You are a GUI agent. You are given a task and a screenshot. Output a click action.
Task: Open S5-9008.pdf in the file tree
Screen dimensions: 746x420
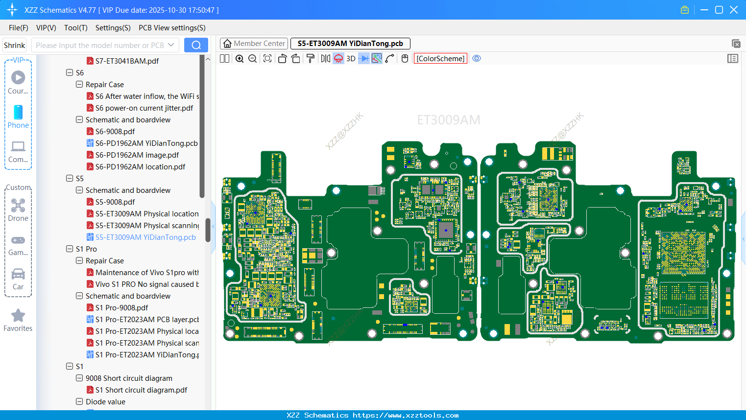point(115,202)
